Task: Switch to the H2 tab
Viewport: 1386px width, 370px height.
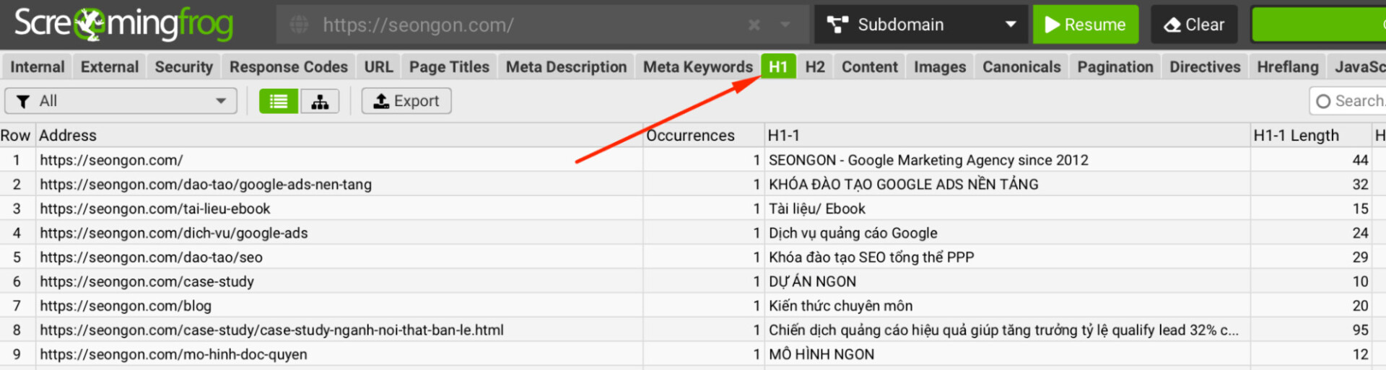Action: pos(815,66)
